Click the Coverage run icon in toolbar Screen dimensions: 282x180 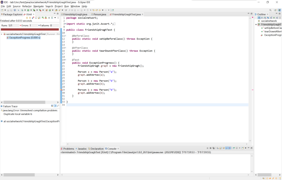(x=34, y=10)
